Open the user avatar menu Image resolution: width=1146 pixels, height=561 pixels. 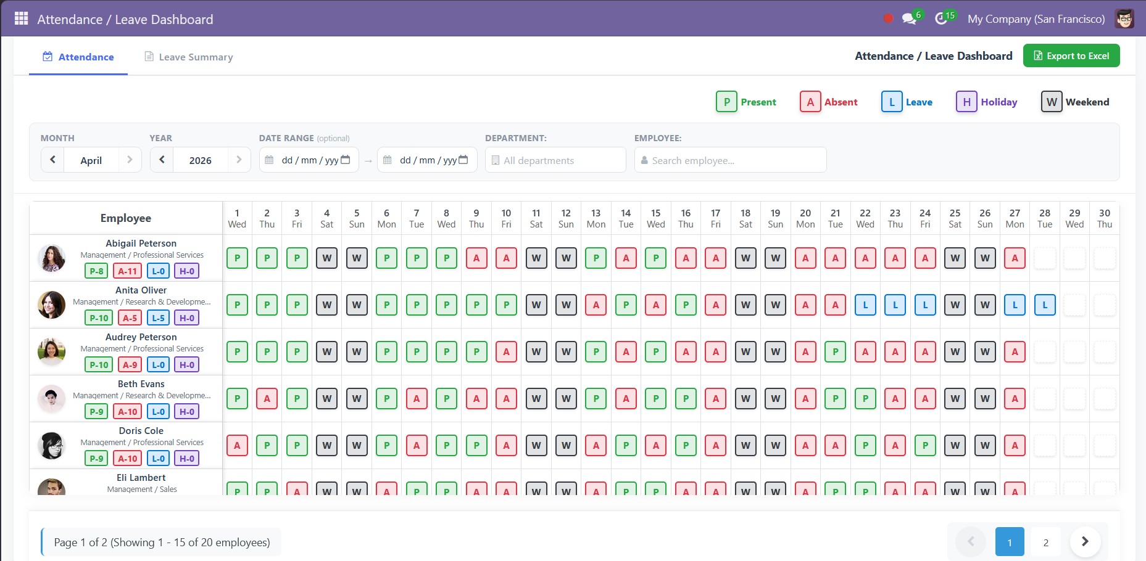click(x=1124, y=18)
